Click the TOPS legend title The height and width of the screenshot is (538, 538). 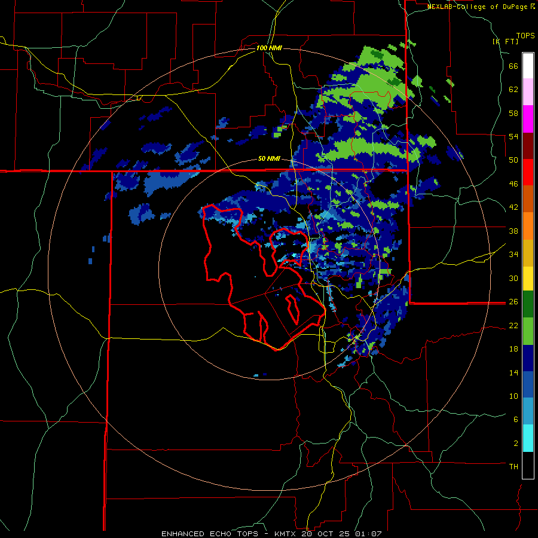pos(525,35)
